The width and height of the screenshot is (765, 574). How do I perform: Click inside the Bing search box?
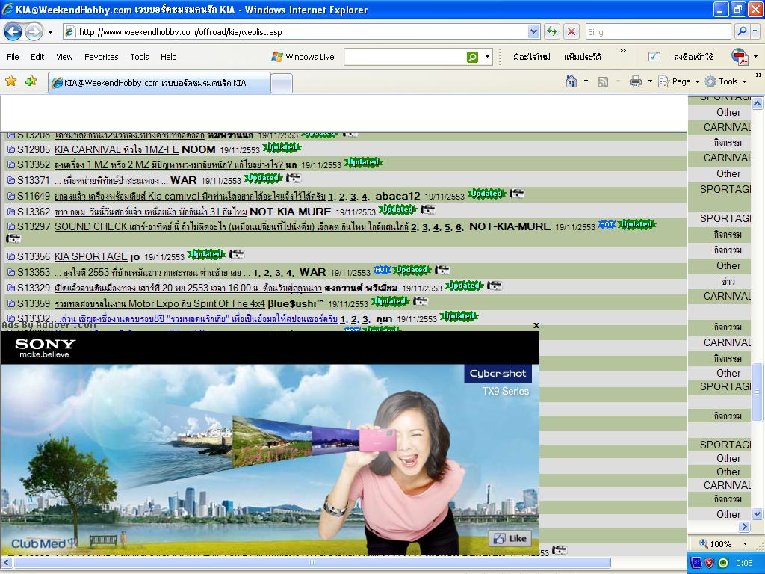[x=656, y=31]
